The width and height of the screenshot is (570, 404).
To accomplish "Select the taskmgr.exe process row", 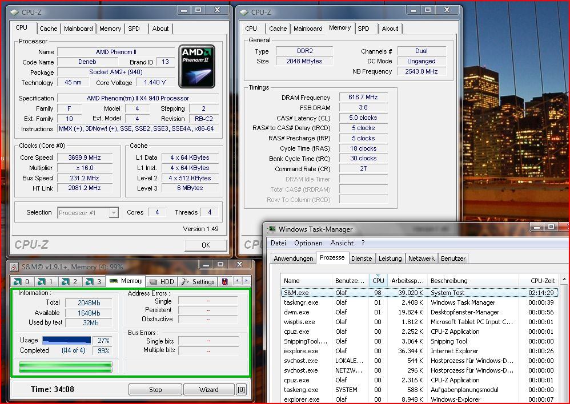I will 419,302.
